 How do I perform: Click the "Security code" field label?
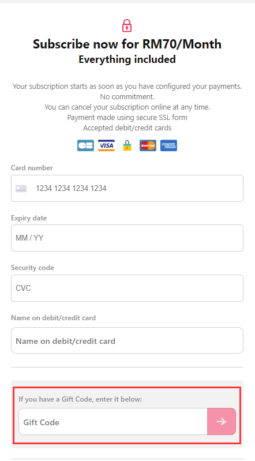(x=32, y=268)
